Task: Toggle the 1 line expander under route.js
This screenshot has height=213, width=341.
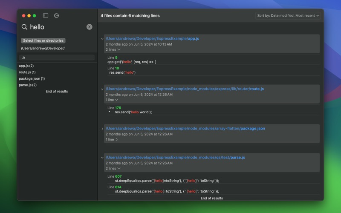Action: pyautogui.click(x=112, y=100)
